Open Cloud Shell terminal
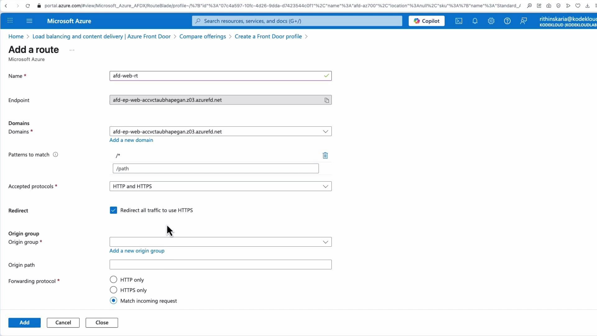The image size is (597, 336). [x=459, y=21]
